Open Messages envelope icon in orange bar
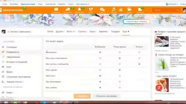 coord(56,9)
